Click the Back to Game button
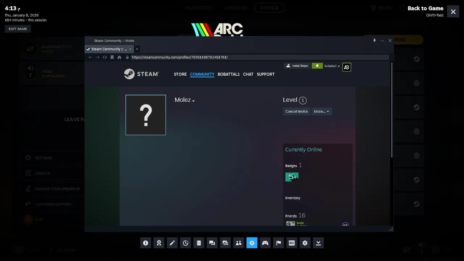The width and height of the screenshot is (464, 261). coord(425,8)
